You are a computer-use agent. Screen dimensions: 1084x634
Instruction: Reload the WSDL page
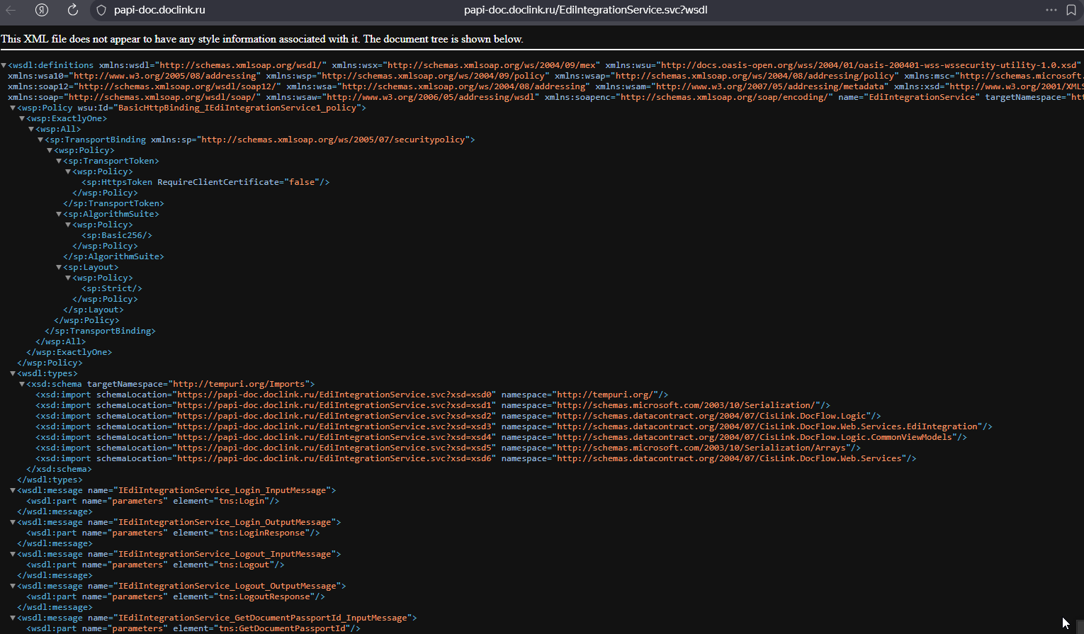coord(73,10)
